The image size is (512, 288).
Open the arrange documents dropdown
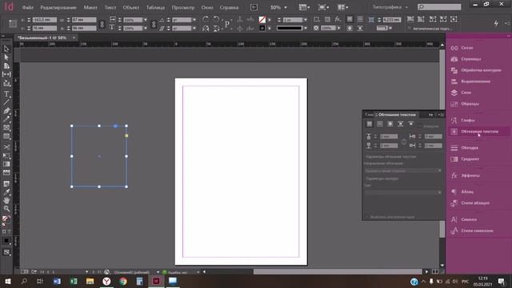tap(342, 7)
